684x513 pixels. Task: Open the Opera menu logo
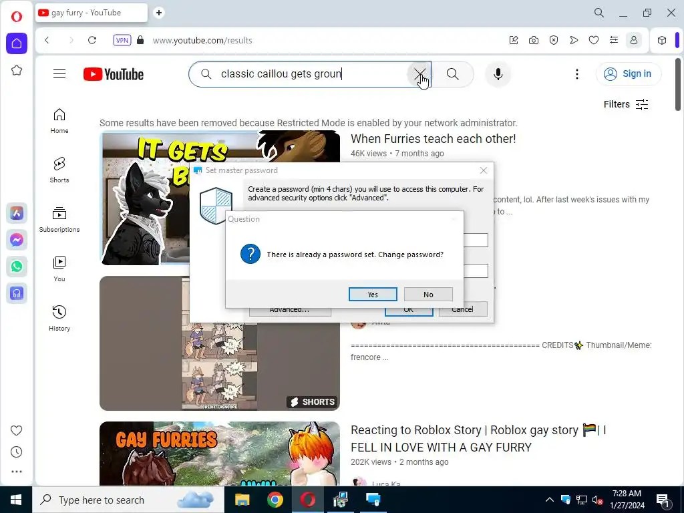(17, 17)
